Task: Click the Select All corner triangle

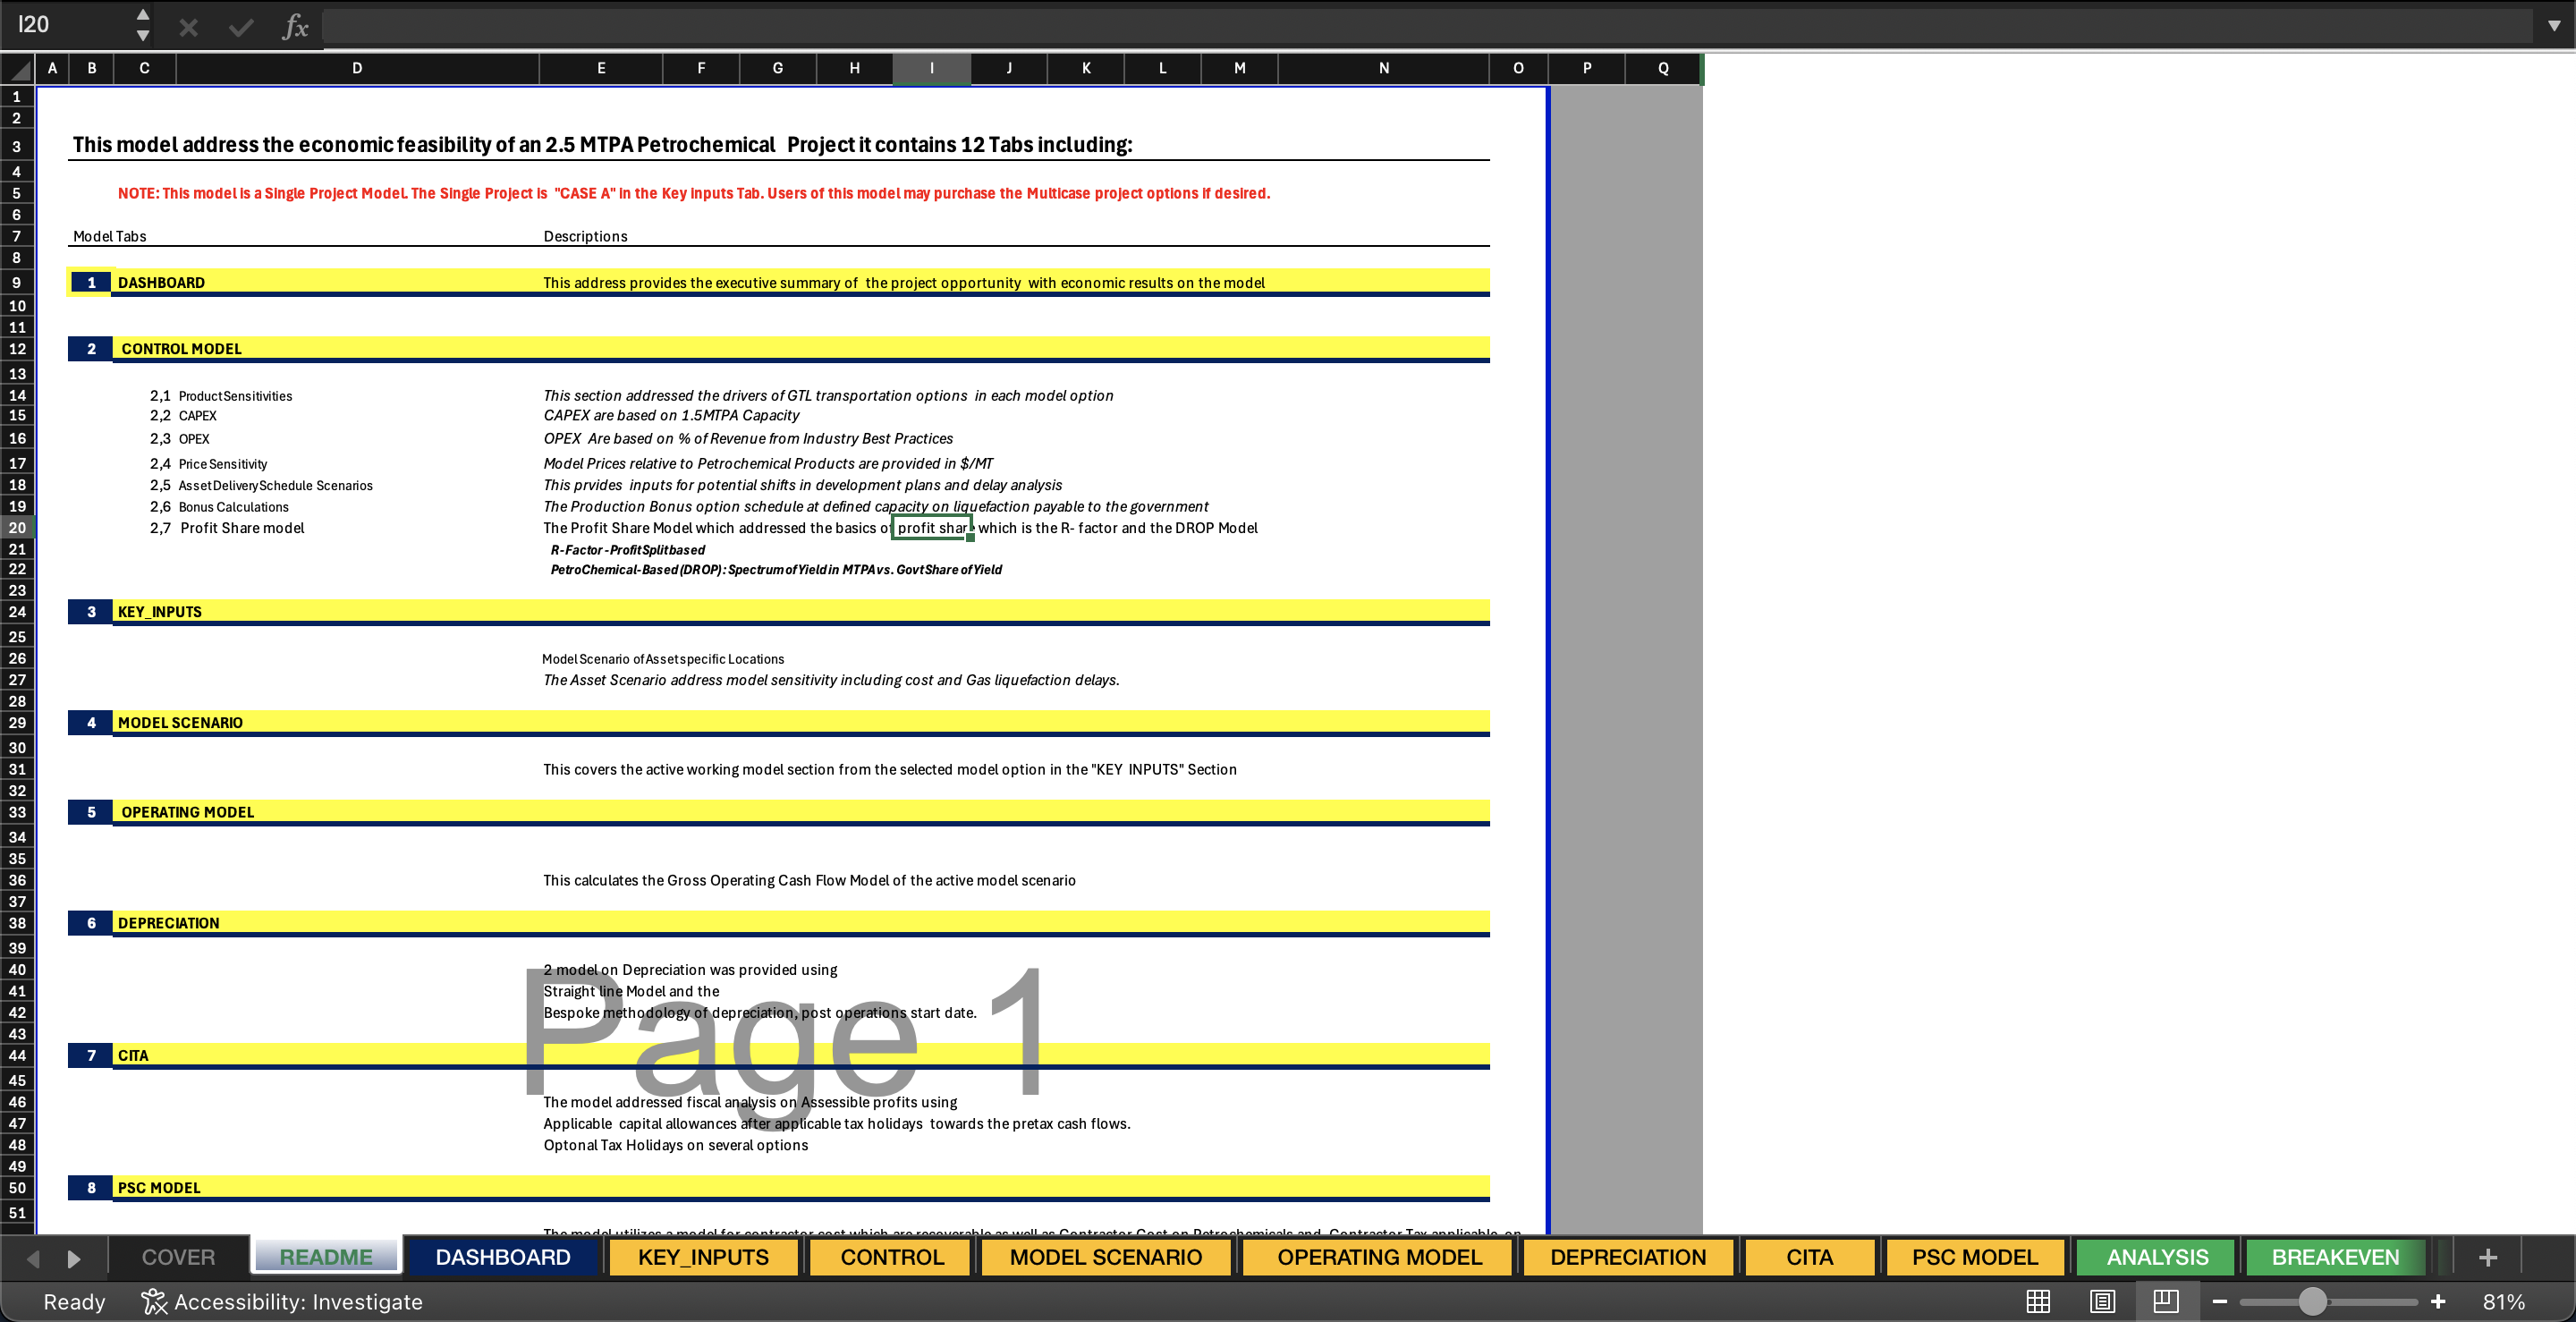Action: point(18,69)
